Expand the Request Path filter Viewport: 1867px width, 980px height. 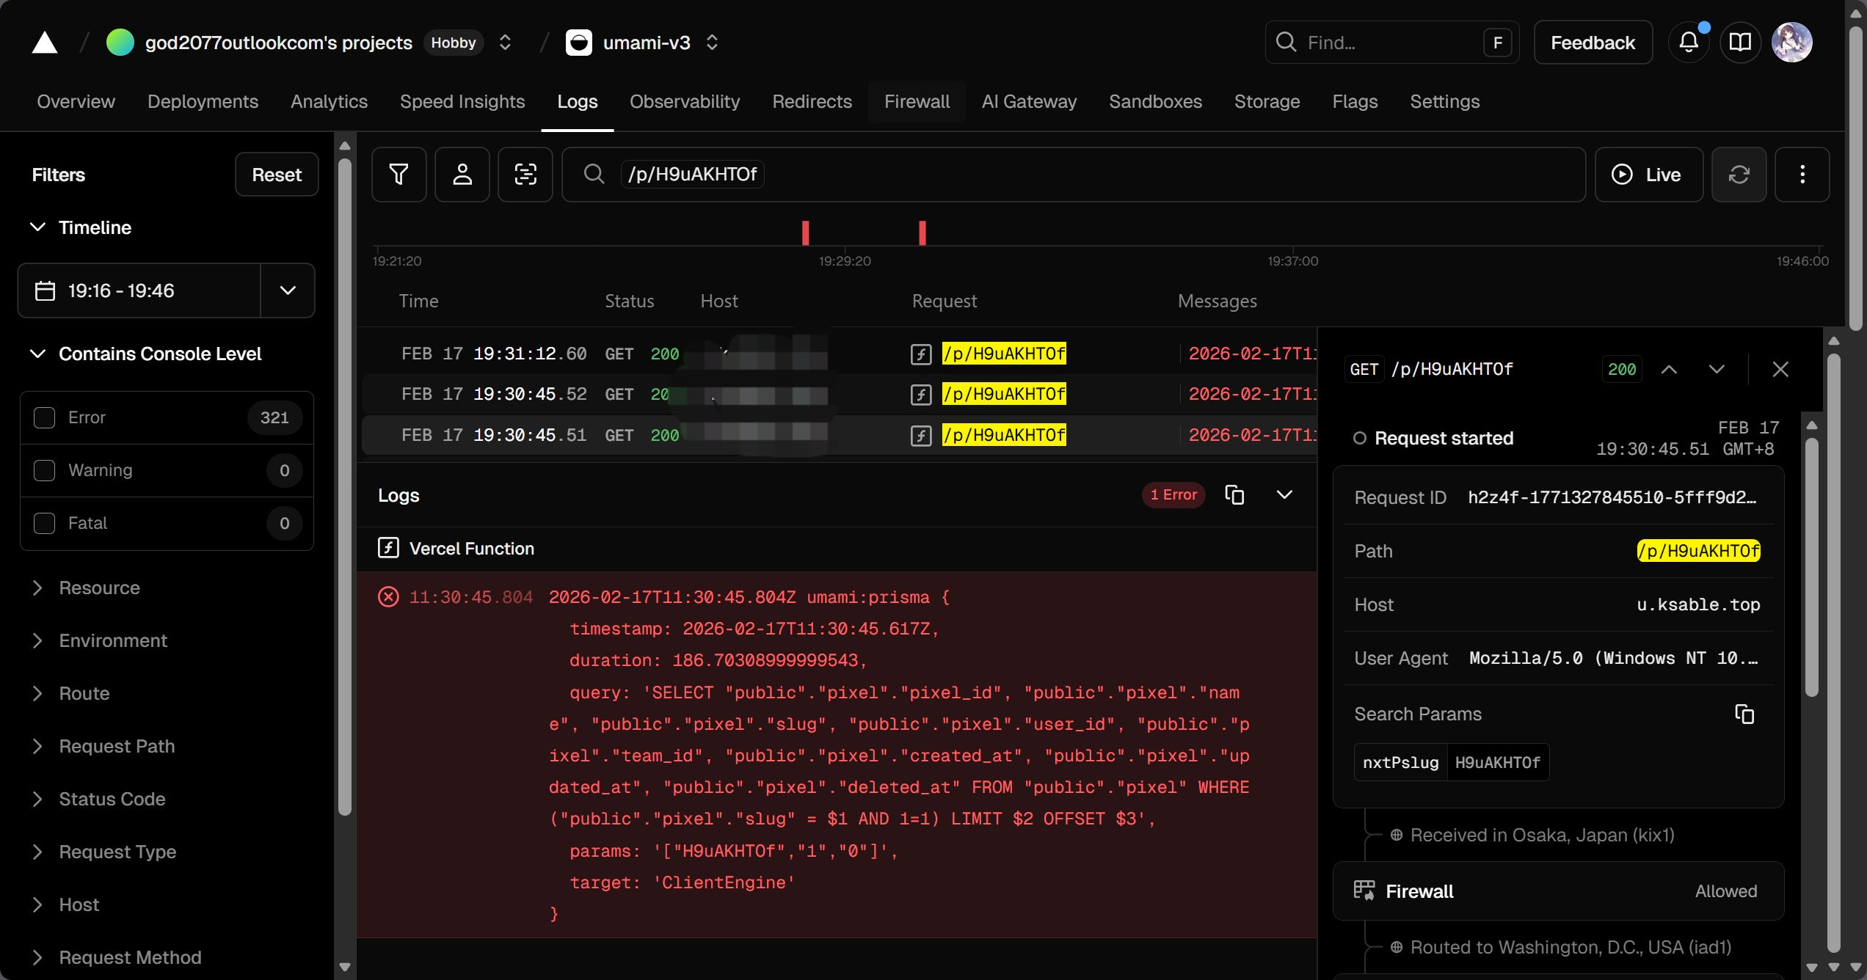coord(117,746)
